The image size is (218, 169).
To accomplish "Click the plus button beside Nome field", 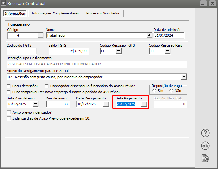I will (x=149, y=35).
